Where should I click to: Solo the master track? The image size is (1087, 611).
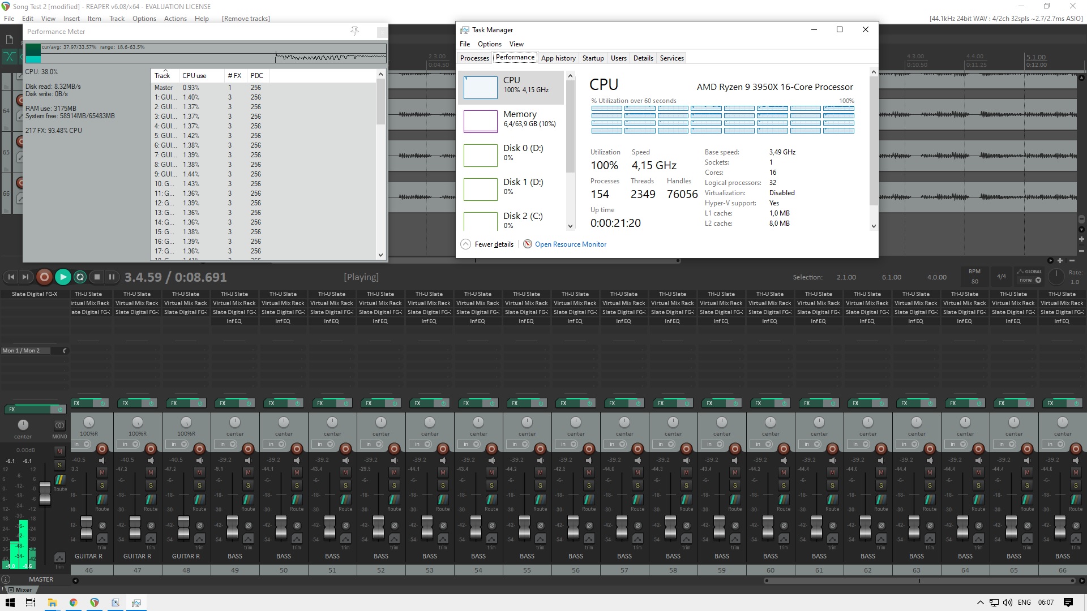click(59, 465)
